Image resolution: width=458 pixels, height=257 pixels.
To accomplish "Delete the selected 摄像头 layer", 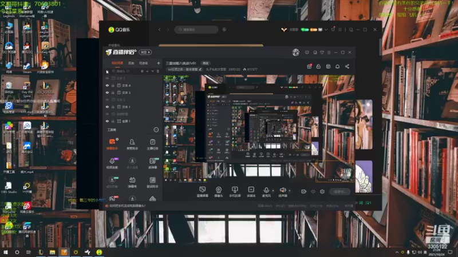I will (x=158, y=71).
